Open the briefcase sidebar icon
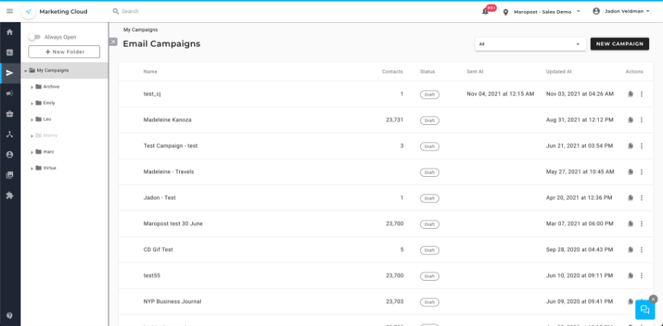This screenshot has height=326, width=663. (9, 114)
